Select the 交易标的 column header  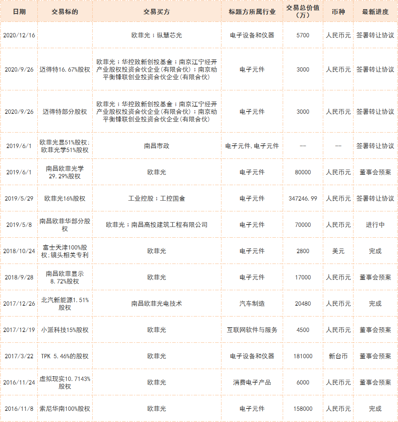pyautogui.click(x=65, y=12)
